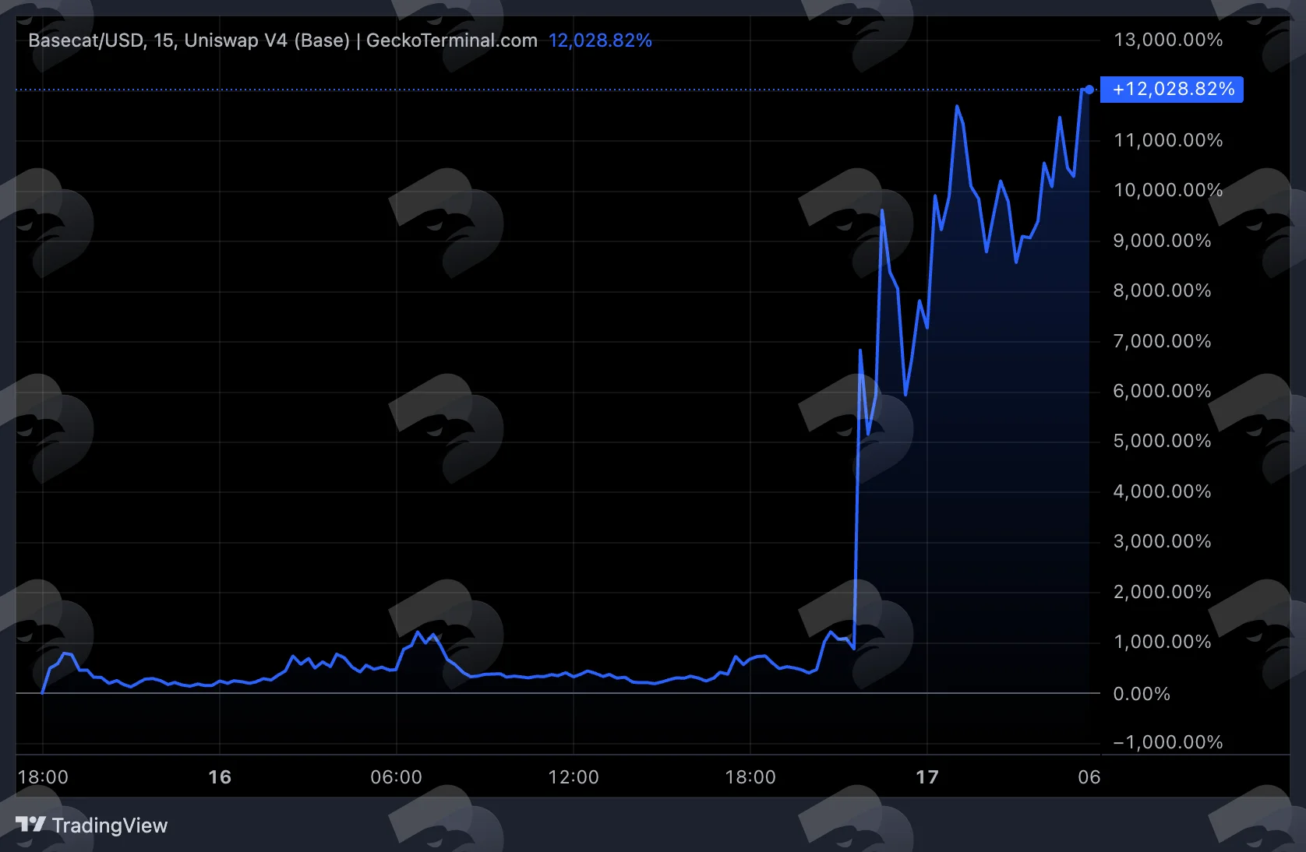Click the −1,000.00% axis label

(x=1168, y=742)
